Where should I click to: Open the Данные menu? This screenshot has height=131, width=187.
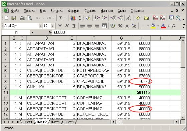107,11
